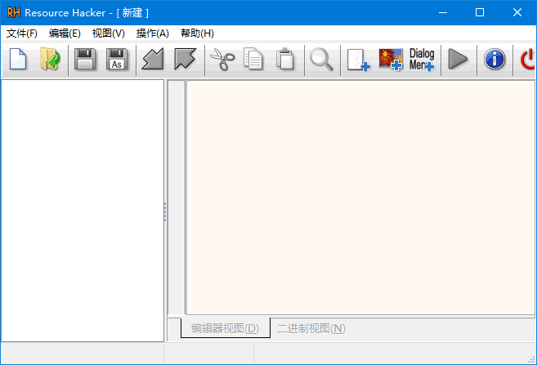Click the blue info icon

(x=494, y=60)
